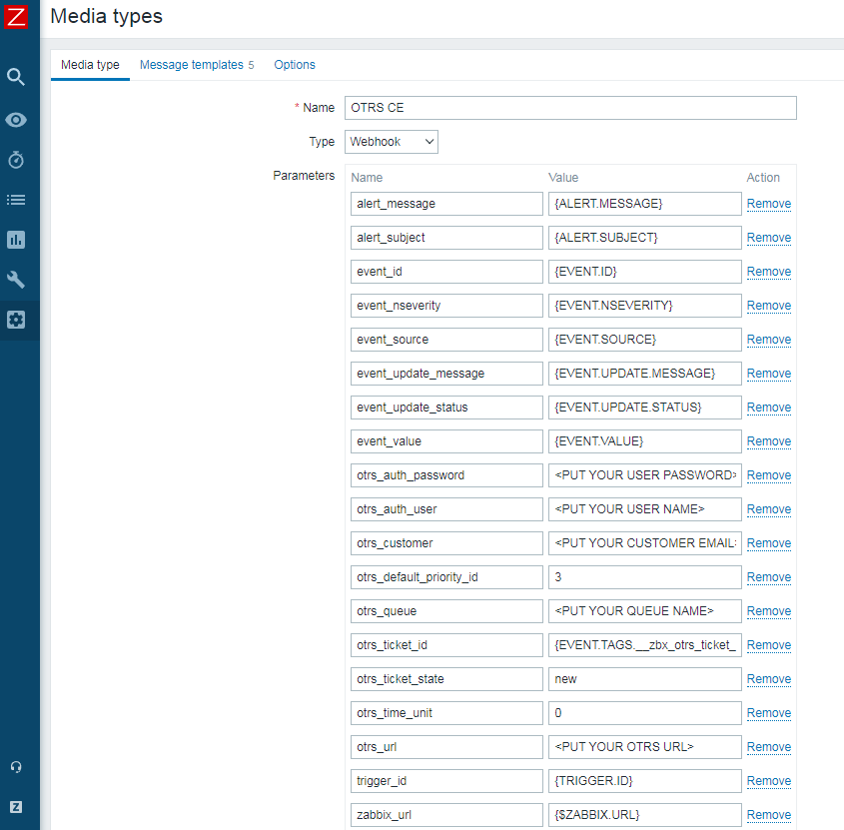This screenshot has width=844, height=830.
Task: Remove the otrs_queue parameter row
Action: [768, 611]
